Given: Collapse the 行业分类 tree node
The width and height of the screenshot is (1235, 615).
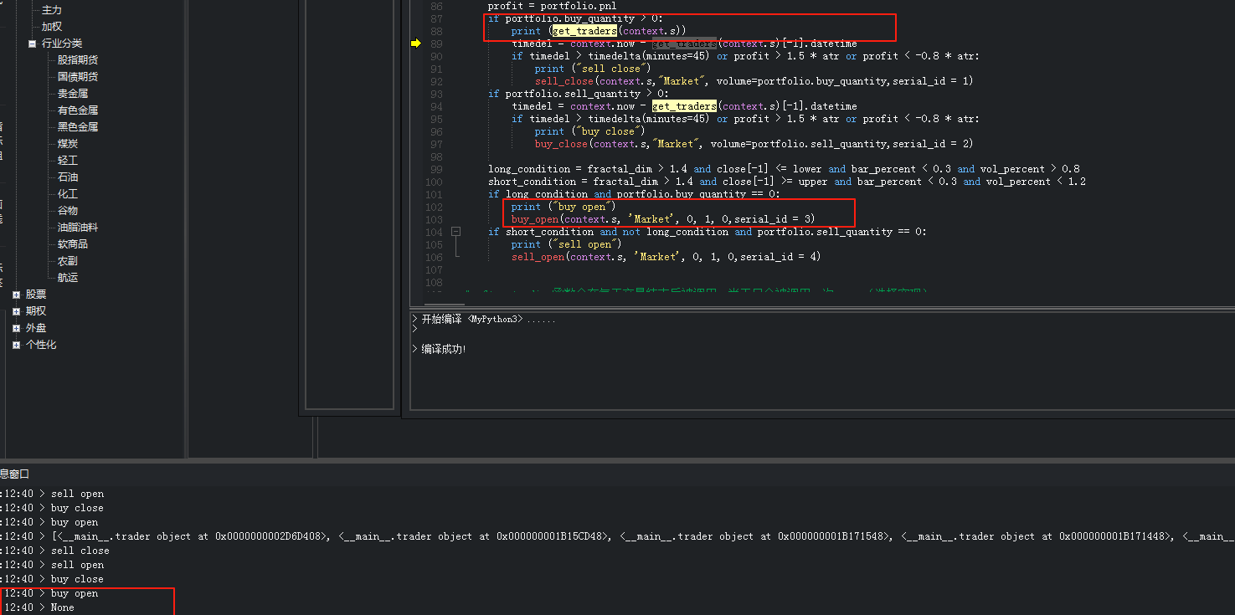Looking at the screenshot, I should (x=32, y=44).
